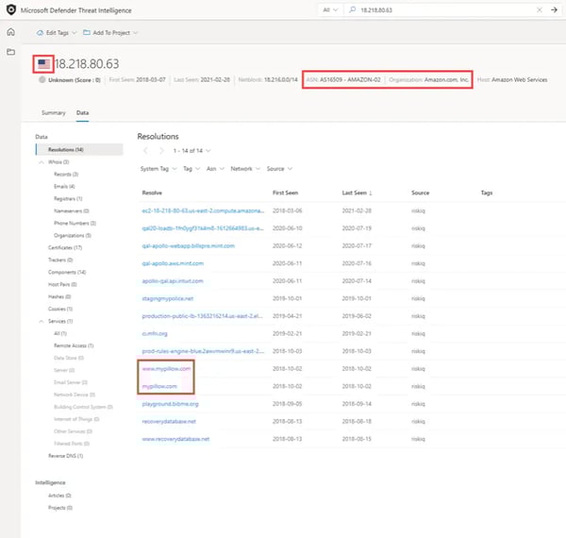Select Whois Phone Numbers entry

coord(75,223)
